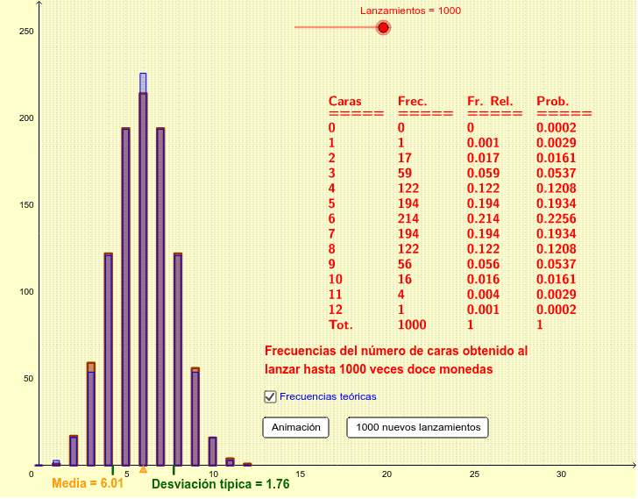638x499 pixels.
Task: Click the histogram bar at 10 caras
Action: pyautogui.click(x=213, y=452)
